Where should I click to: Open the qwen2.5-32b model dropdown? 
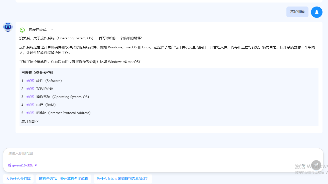coord(23,165)
